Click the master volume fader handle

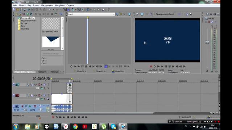click(x=207, y=42)
